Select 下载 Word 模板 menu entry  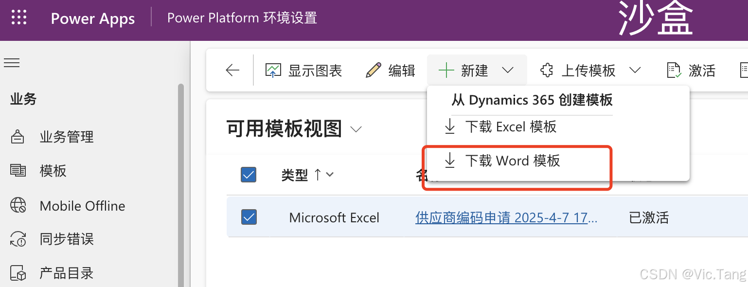point(558,161)
